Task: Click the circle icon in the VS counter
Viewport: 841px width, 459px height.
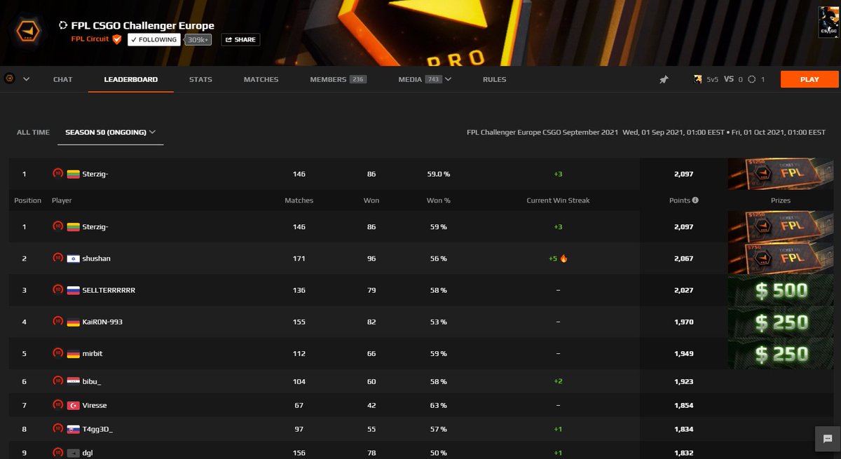Action: 752,79
